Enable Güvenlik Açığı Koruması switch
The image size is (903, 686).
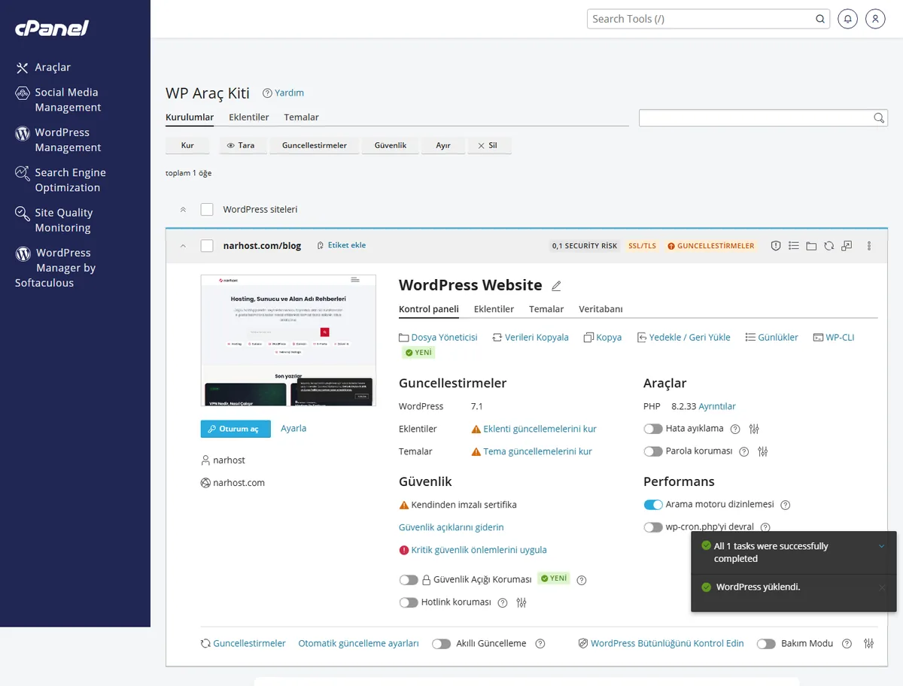tap(409, 580)
